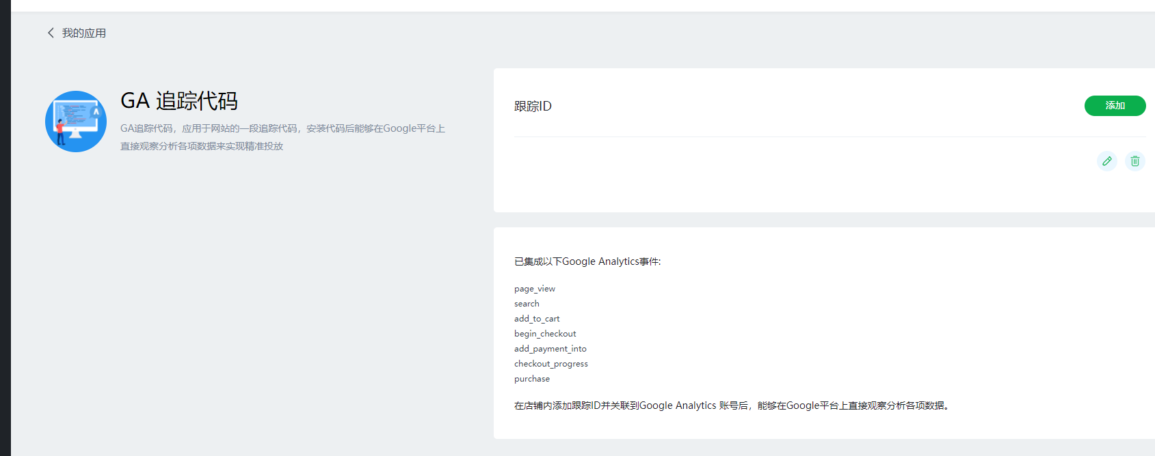This screenshot has width=1155, height=456.
Task: Click the 跟踪ID section heading
Action: 533,106
